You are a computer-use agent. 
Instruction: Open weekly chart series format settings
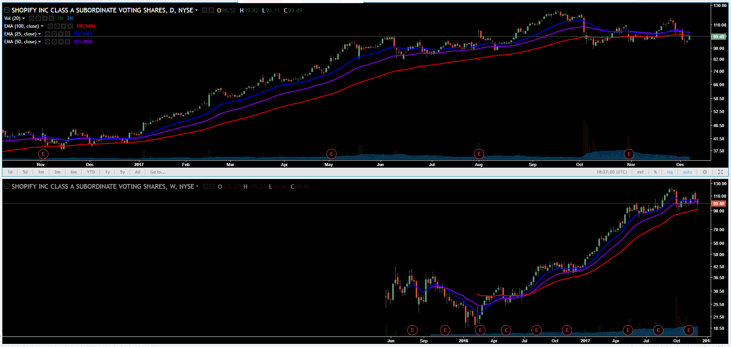point(212,186)
